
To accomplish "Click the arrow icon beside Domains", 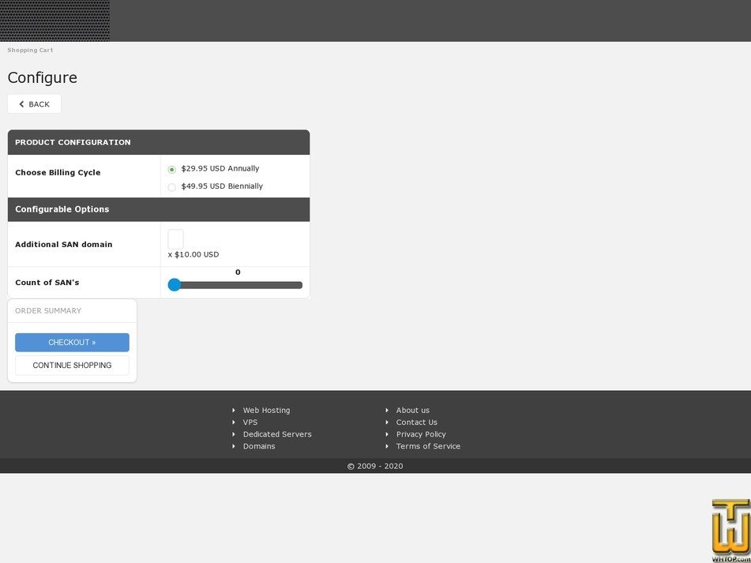I will 234,446.
